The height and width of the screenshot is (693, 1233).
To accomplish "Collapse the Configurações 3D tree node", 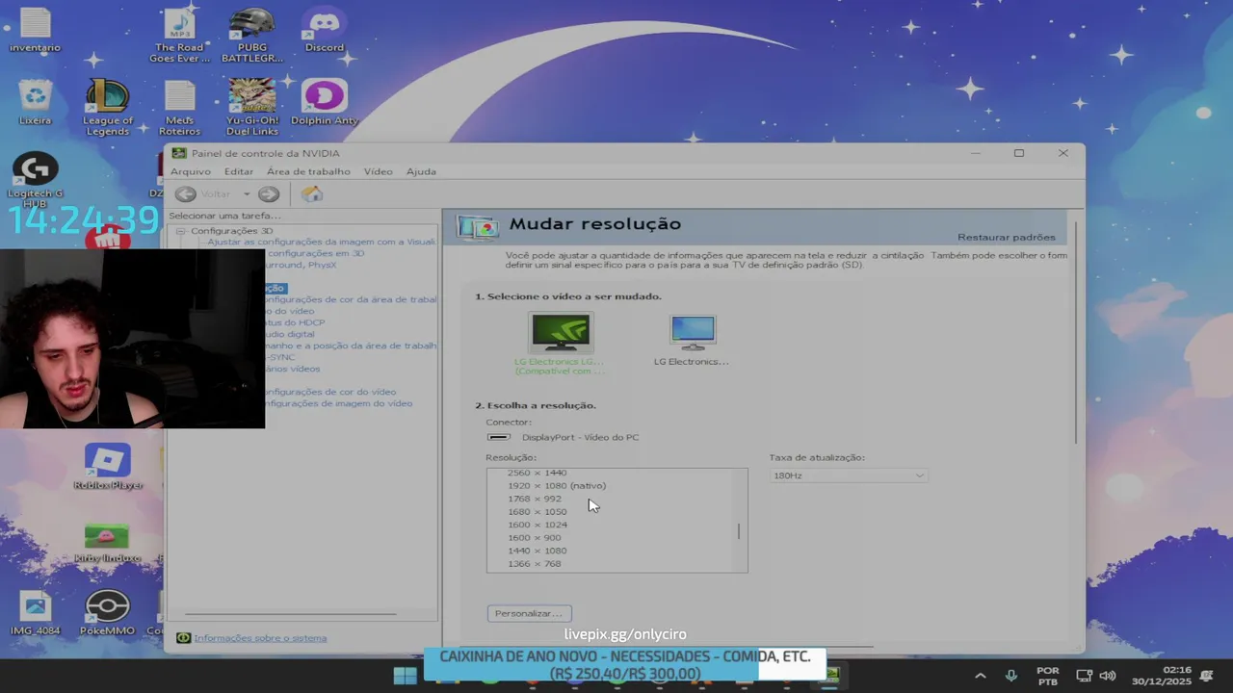I will pos(180,231).
